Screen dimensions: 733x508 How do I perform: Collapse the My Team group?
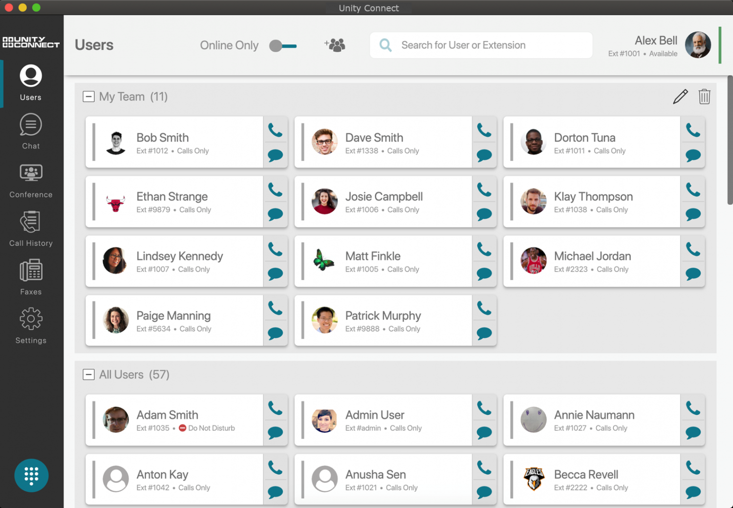(88, 96)
